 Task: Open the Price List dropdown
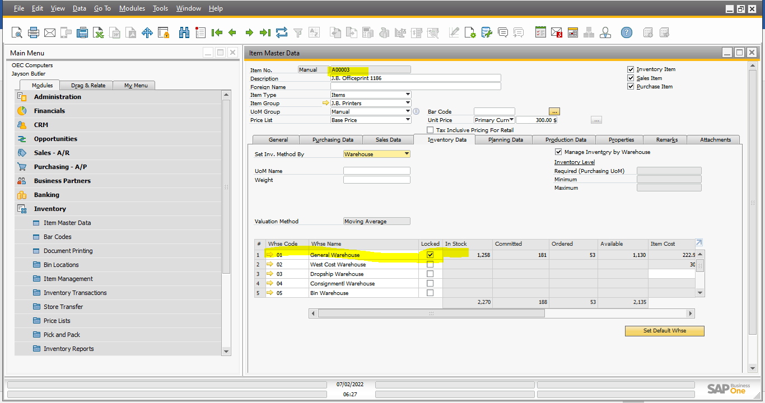click(x=408, y=120)
